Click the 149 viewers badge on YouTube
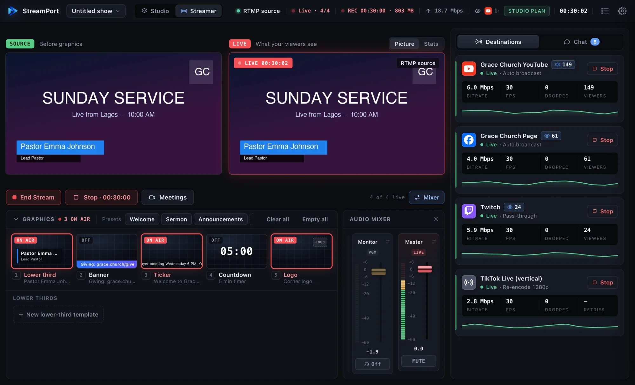635x385 pixels. 563,64
